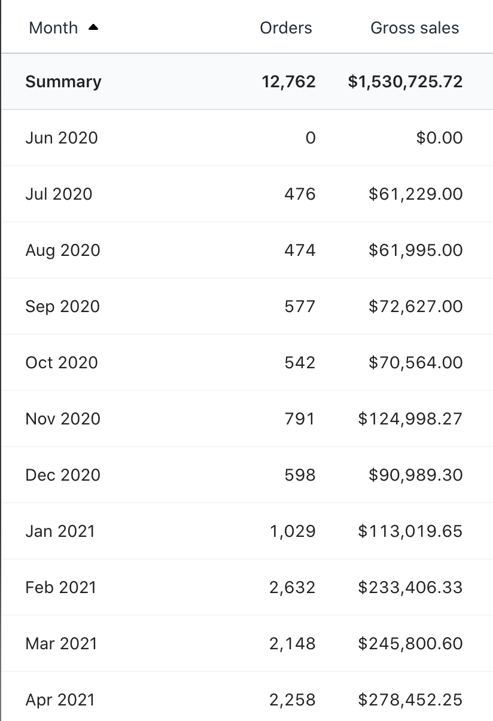Screen dimensions: 493x721
Task: Select the Jun 2020 row
Action: pos(62,138)
